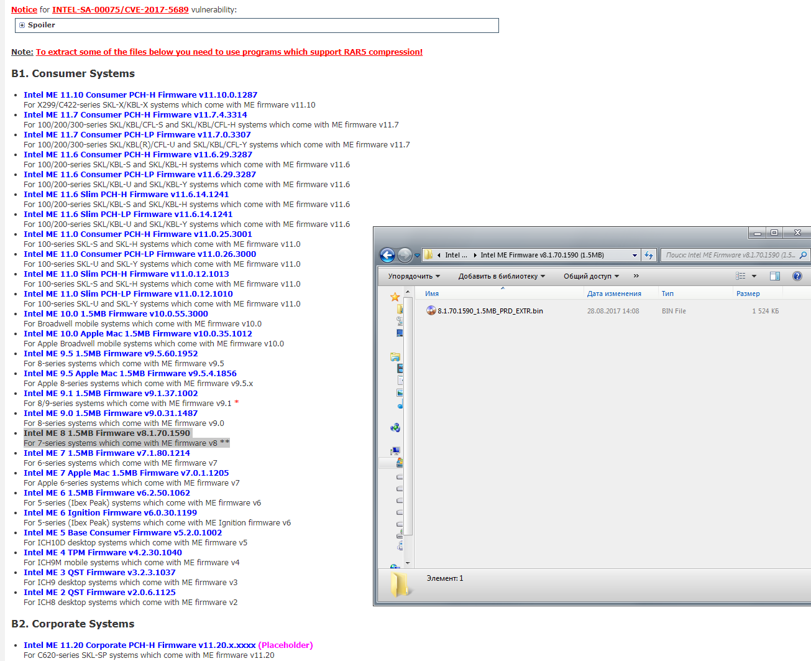The image size is (811, 661).
Task: Open Intel ME 10.0 Apple Mac 1.5MB link
Action: point(138,333)
